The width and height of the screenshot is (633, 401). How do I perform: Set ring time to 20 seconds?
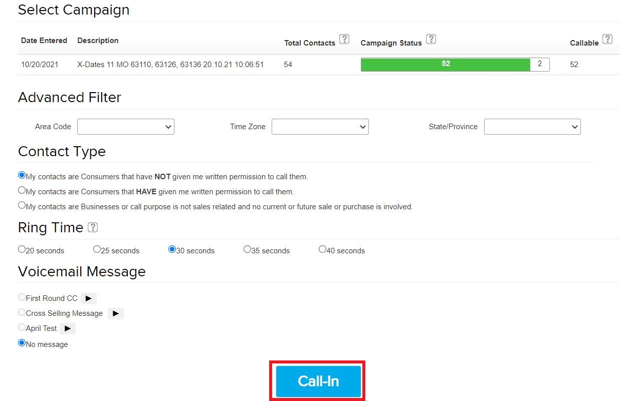click(x=22, y=249)
